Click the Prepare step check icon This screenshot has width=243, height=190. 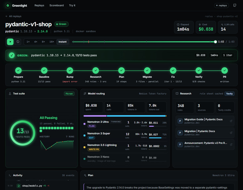coord(18,71)
